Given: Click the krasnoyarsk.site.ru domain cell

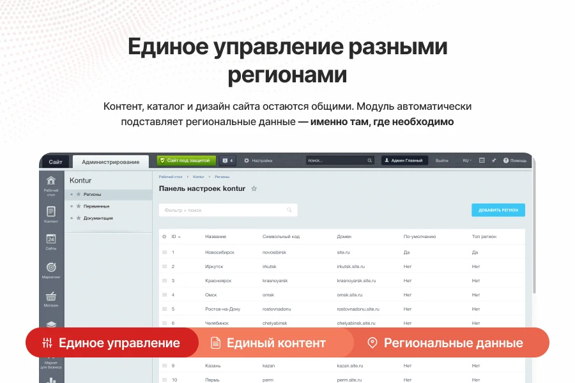Looking at the screenshot, I should coord(356,281).
